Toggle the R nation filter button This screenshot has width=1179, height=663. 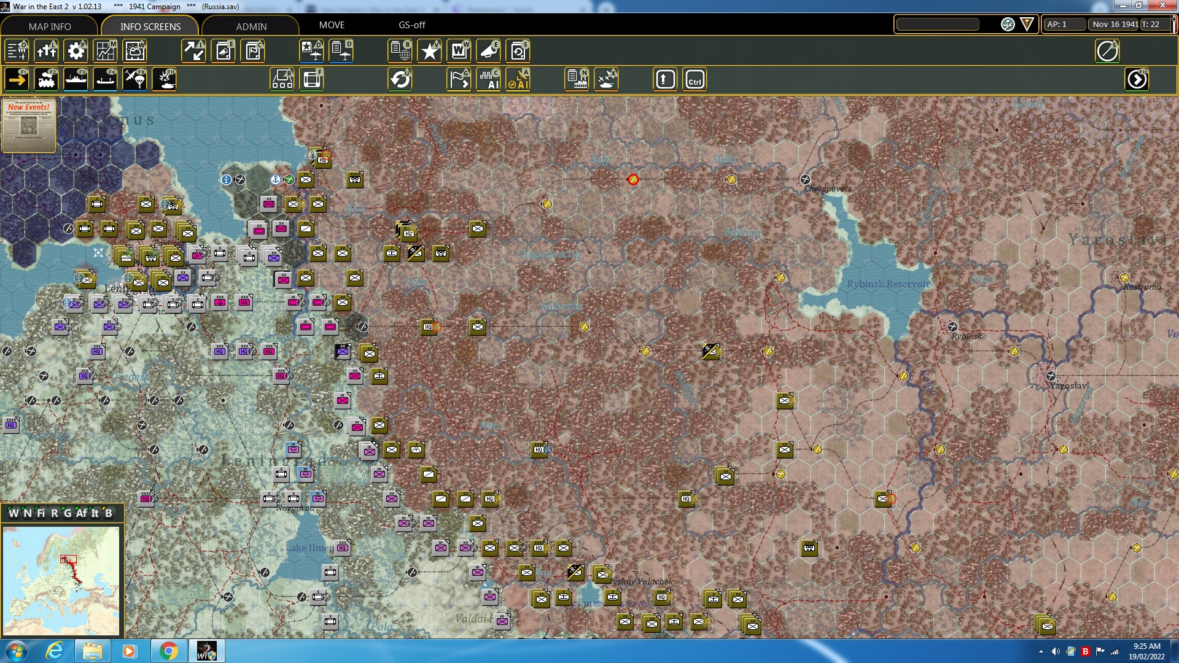[x=54, y=513]
